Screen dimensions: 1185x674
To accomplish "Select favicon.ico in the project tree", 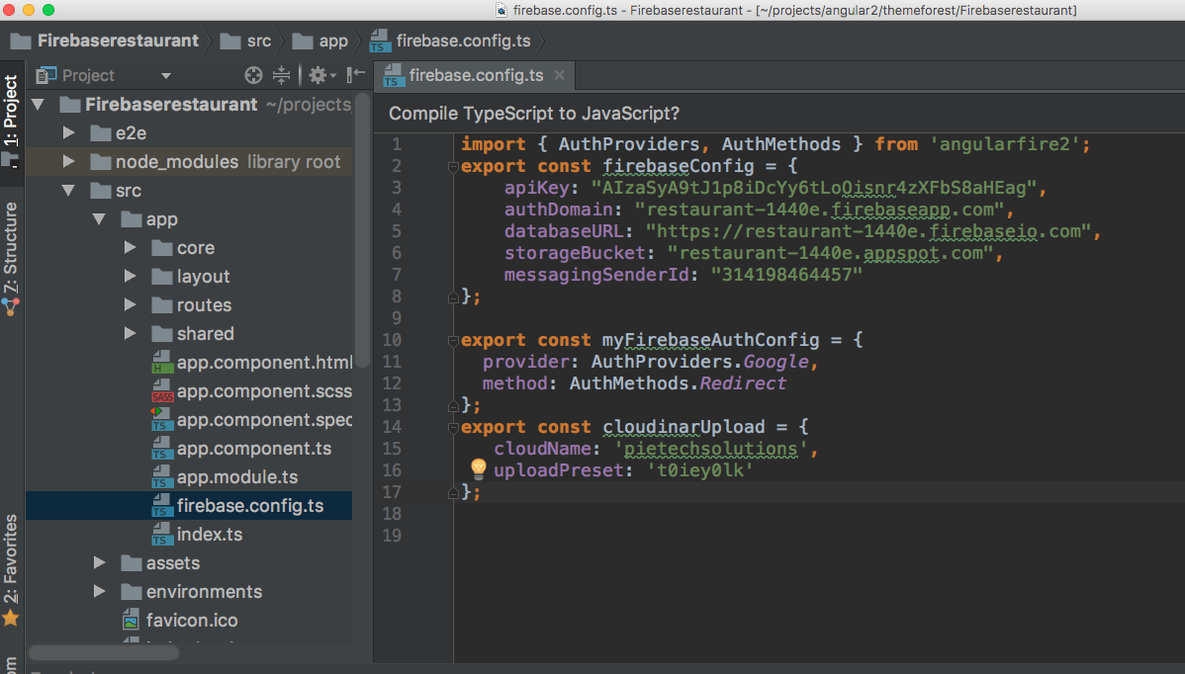I will click(192, 621).
